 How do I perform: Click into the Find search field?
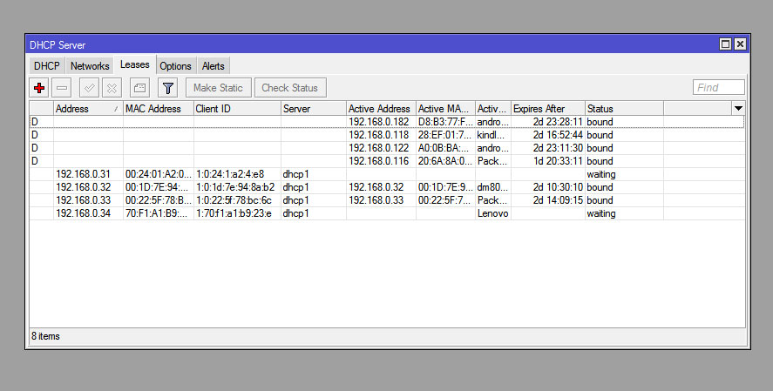coord(719,88)
